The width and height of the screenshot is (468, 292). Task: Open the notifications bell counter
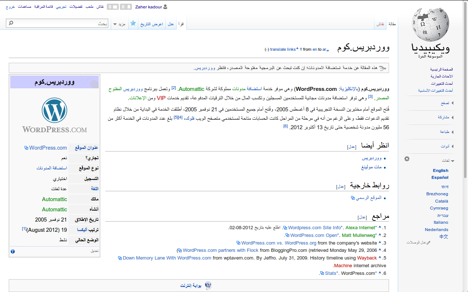pyautogui.click(x=127, y=7)
